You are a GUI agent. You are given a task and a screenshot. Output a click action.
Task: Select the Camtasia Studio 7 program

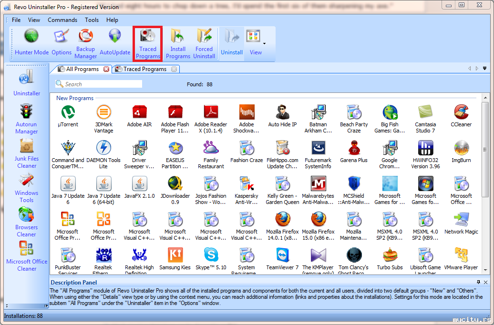(425, 119)
